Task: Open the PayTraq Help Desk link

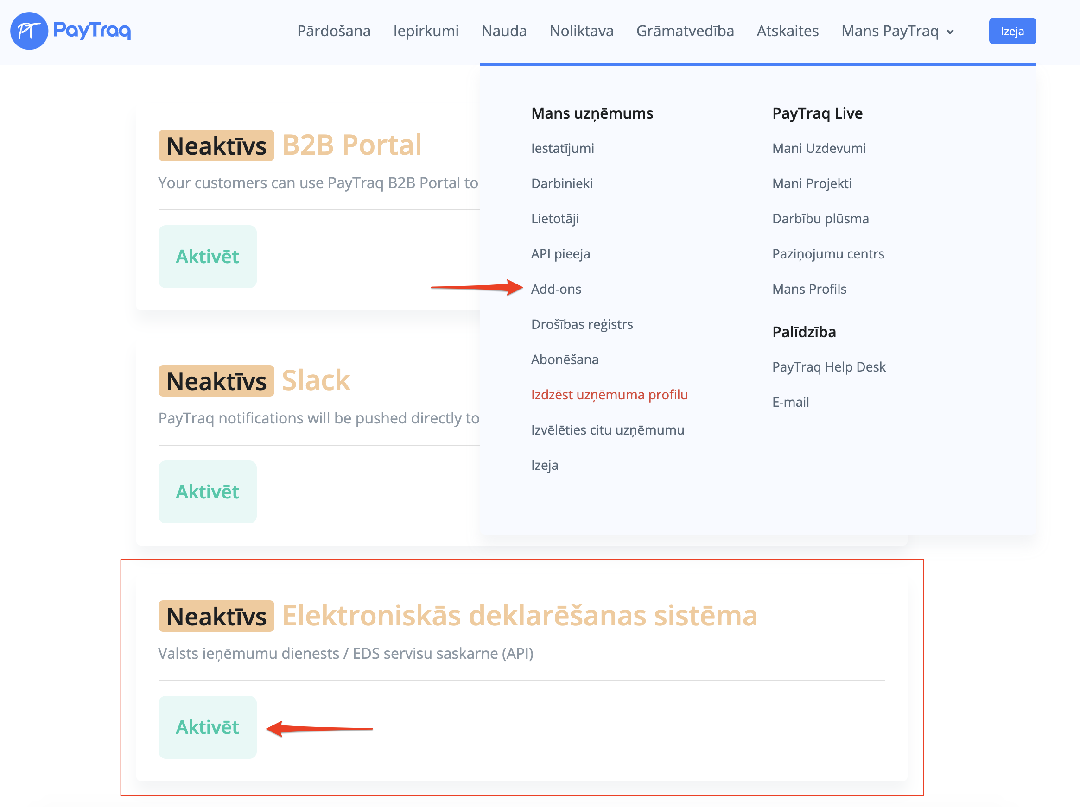Action: [x=829, y=366]
